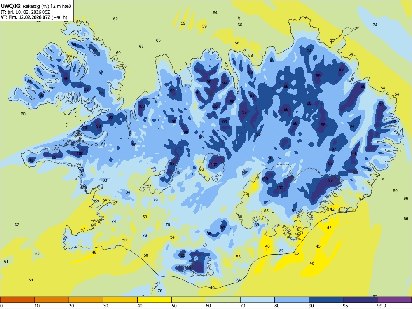Click the title text 'Rakastig (%) í 2 m hæð'

47,6
